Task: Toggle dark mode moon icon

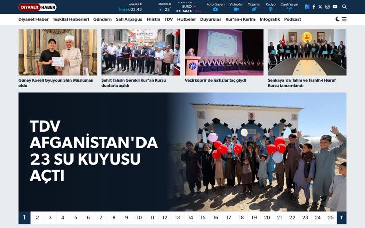Action: [x=337, y=19]
